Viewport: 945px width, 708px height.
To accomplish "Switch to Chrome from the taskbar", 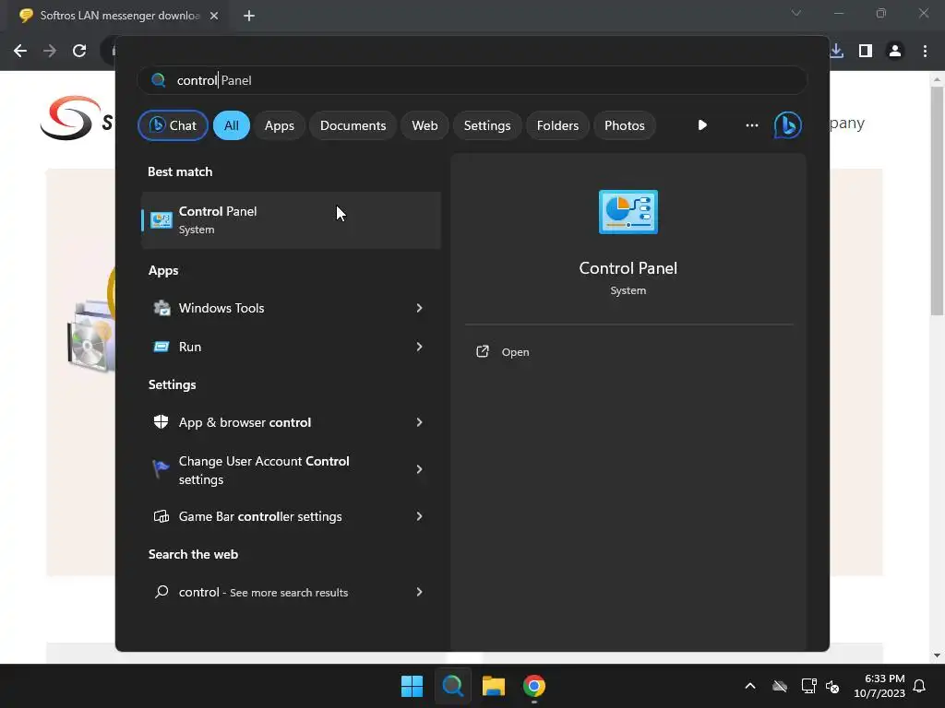I will point(534,686).
